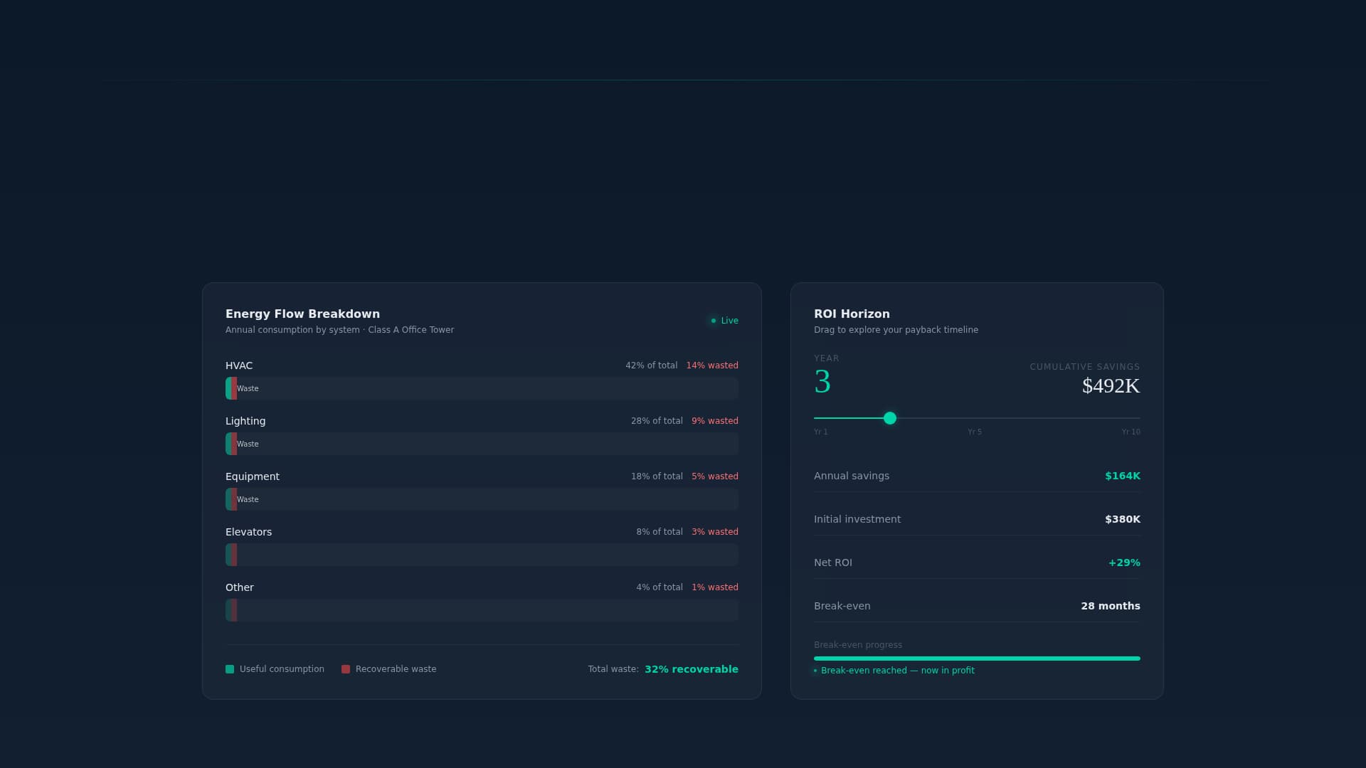Screen dimensions: 1366x768
Task: Select the green Useful consumption legend swatch
Action: [229, 669]
